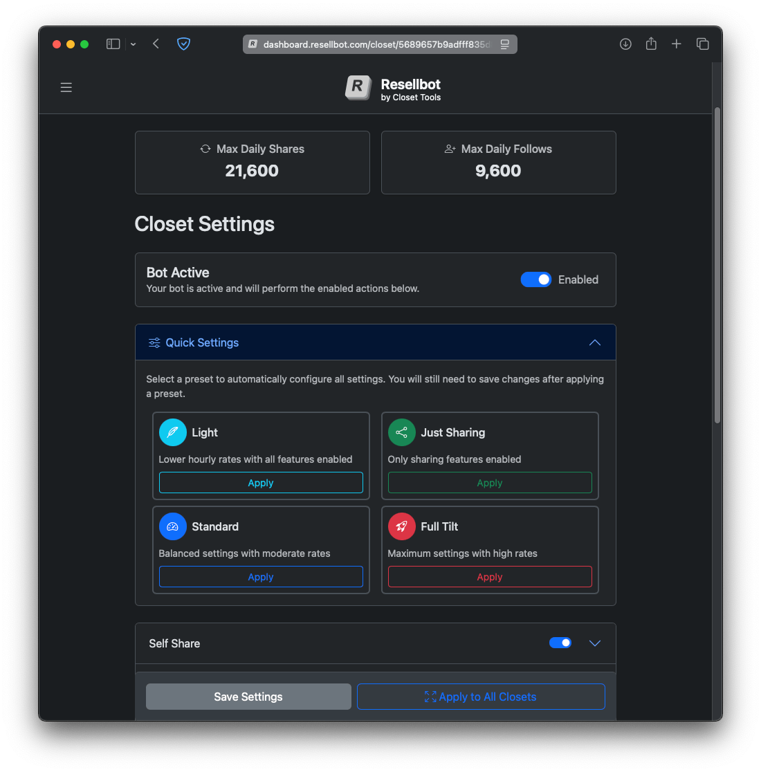Click the address bar URL field

pos(380,44)
